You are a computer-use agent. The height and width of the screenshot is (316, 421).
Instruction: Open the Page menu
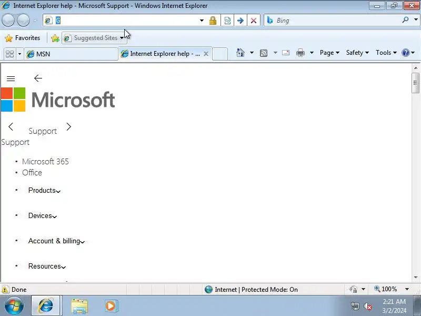pyautogui.click(x=329, y=53)
